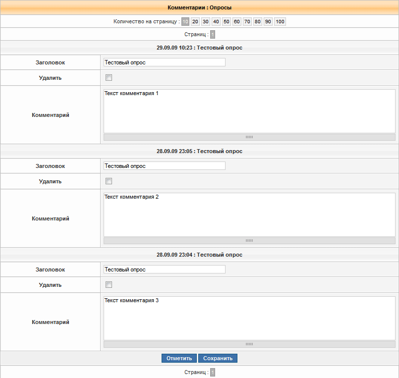Set items per page to 20
The height and width of the screenshot is (378, 399).
pyautogui.click(x=195, y=22)
